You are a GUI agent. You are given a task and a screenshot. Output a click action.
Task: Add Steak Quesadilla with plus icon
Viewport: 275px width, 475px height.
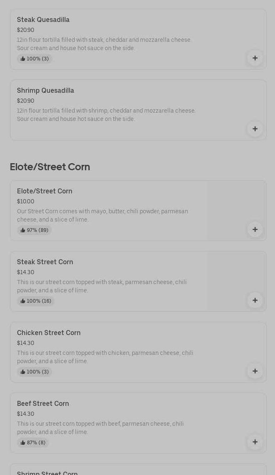pyautogui.click(x=255, y=58)
